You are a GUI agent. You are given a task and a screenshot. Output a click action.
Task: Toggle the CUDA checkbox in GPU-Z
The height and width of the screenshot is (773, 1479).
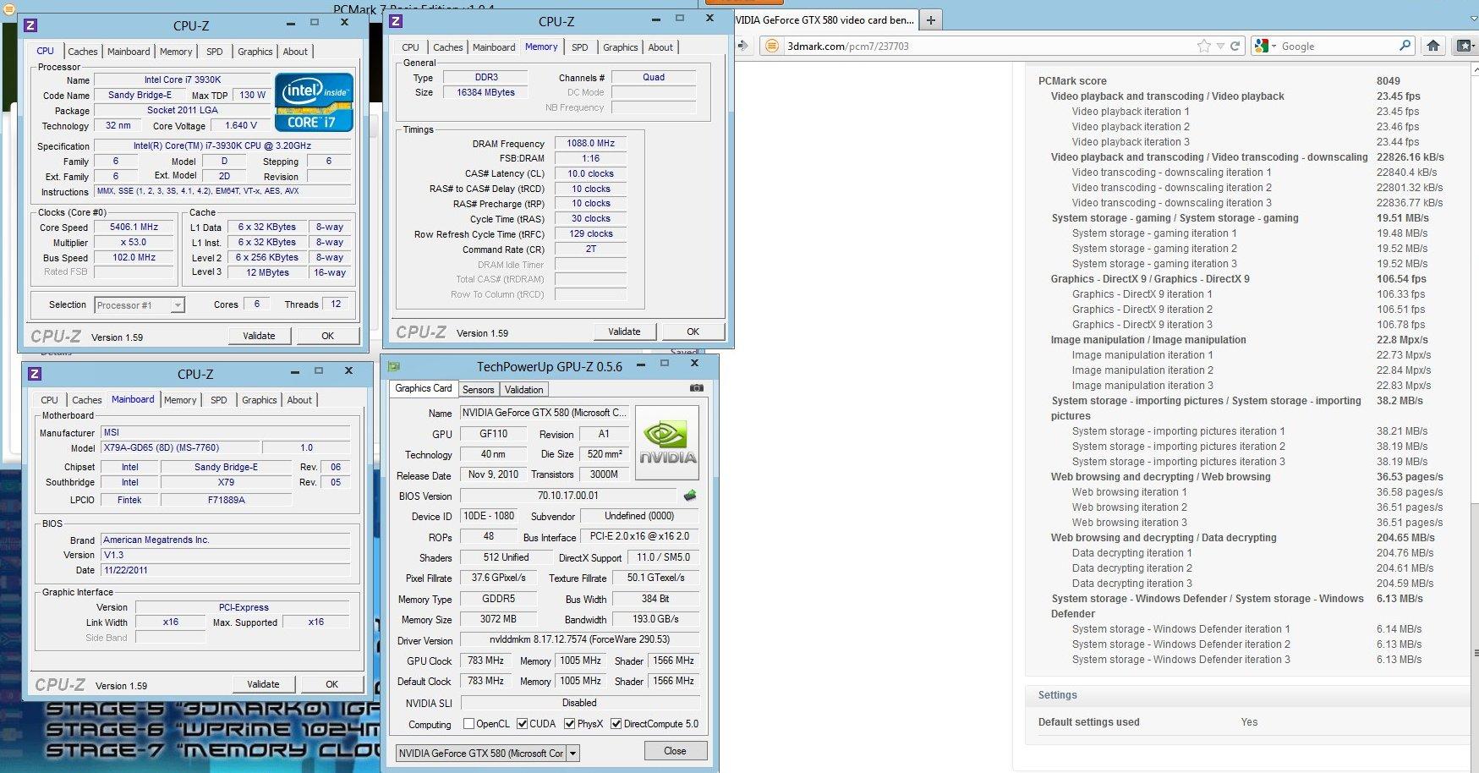[x=523, y=724]
